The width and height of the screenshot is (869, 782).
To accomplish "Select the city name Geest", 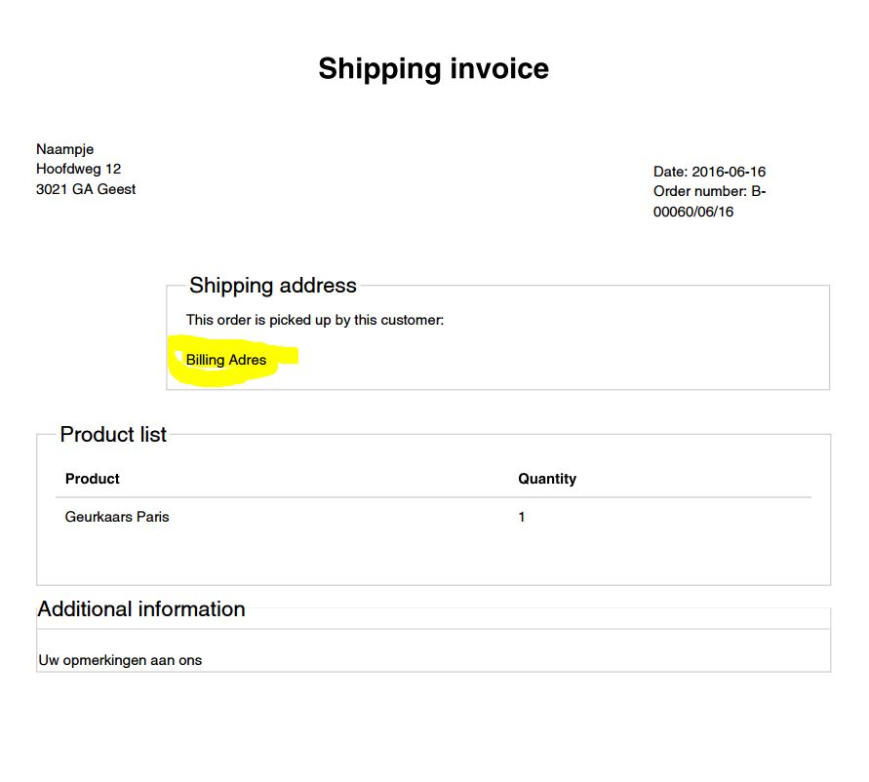I will coord(116,190).
